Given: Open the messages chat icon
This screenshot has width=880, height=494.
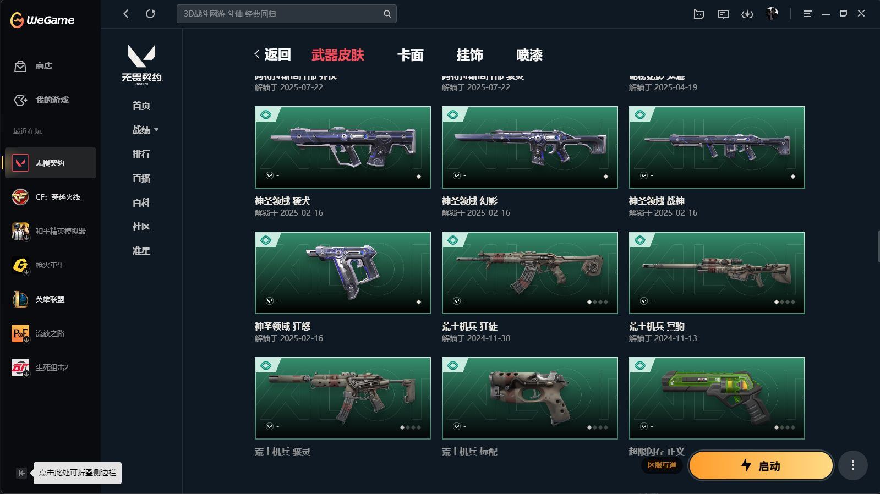Looking at the screenshot, I should tap(723, 14).
